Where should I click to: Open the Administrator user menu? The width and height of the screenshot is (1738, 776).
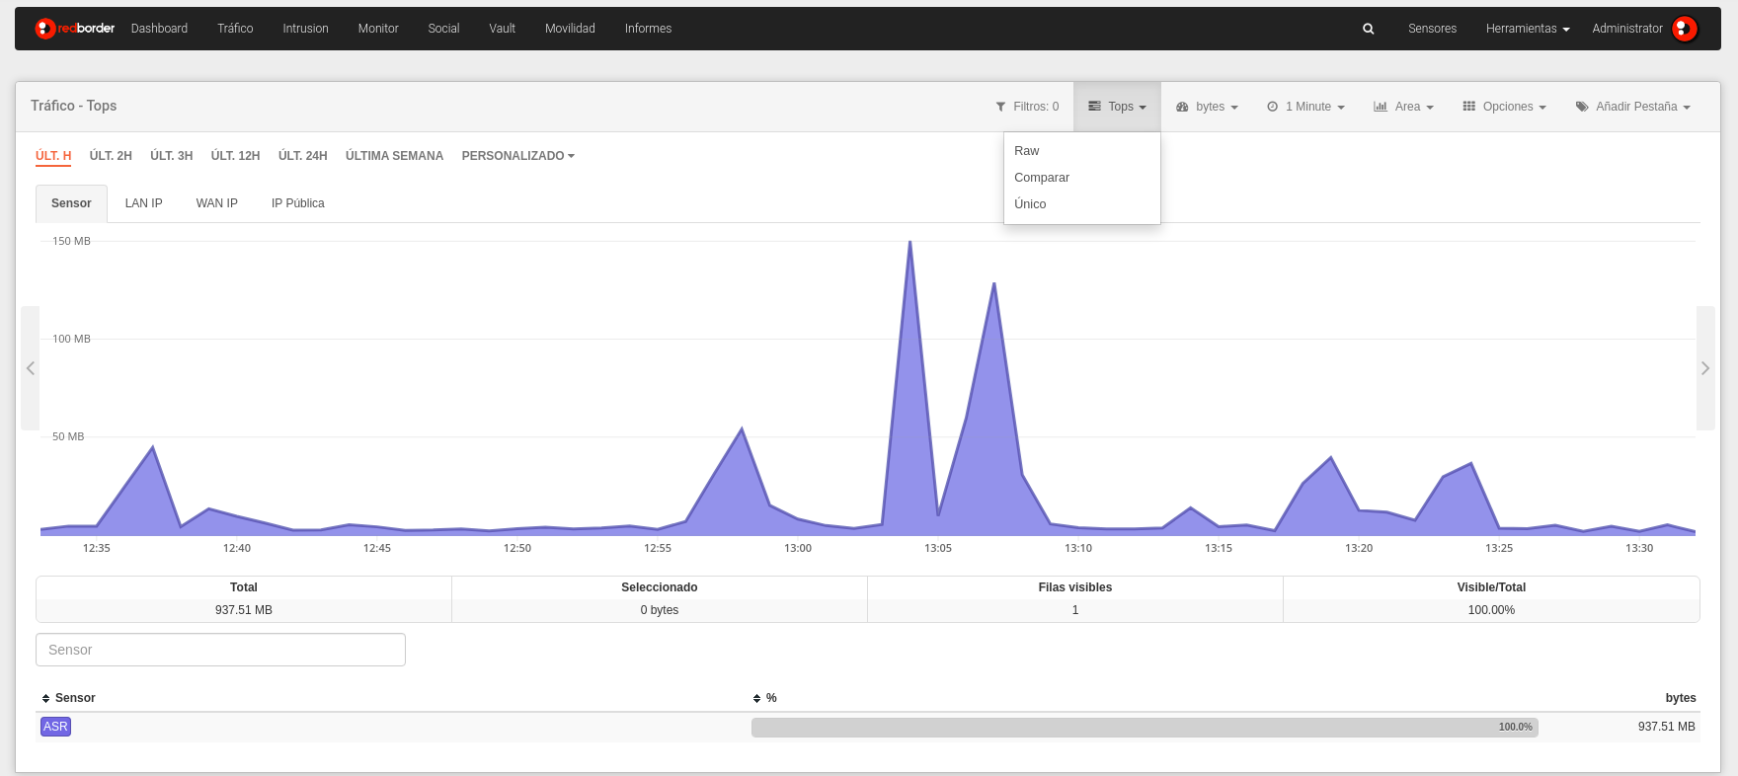coord(1627,29)
